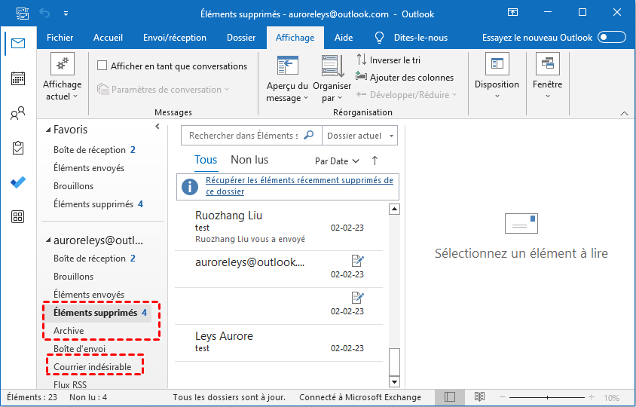
Task: Open Brouillons under Favoris
Action: (73, 186)
